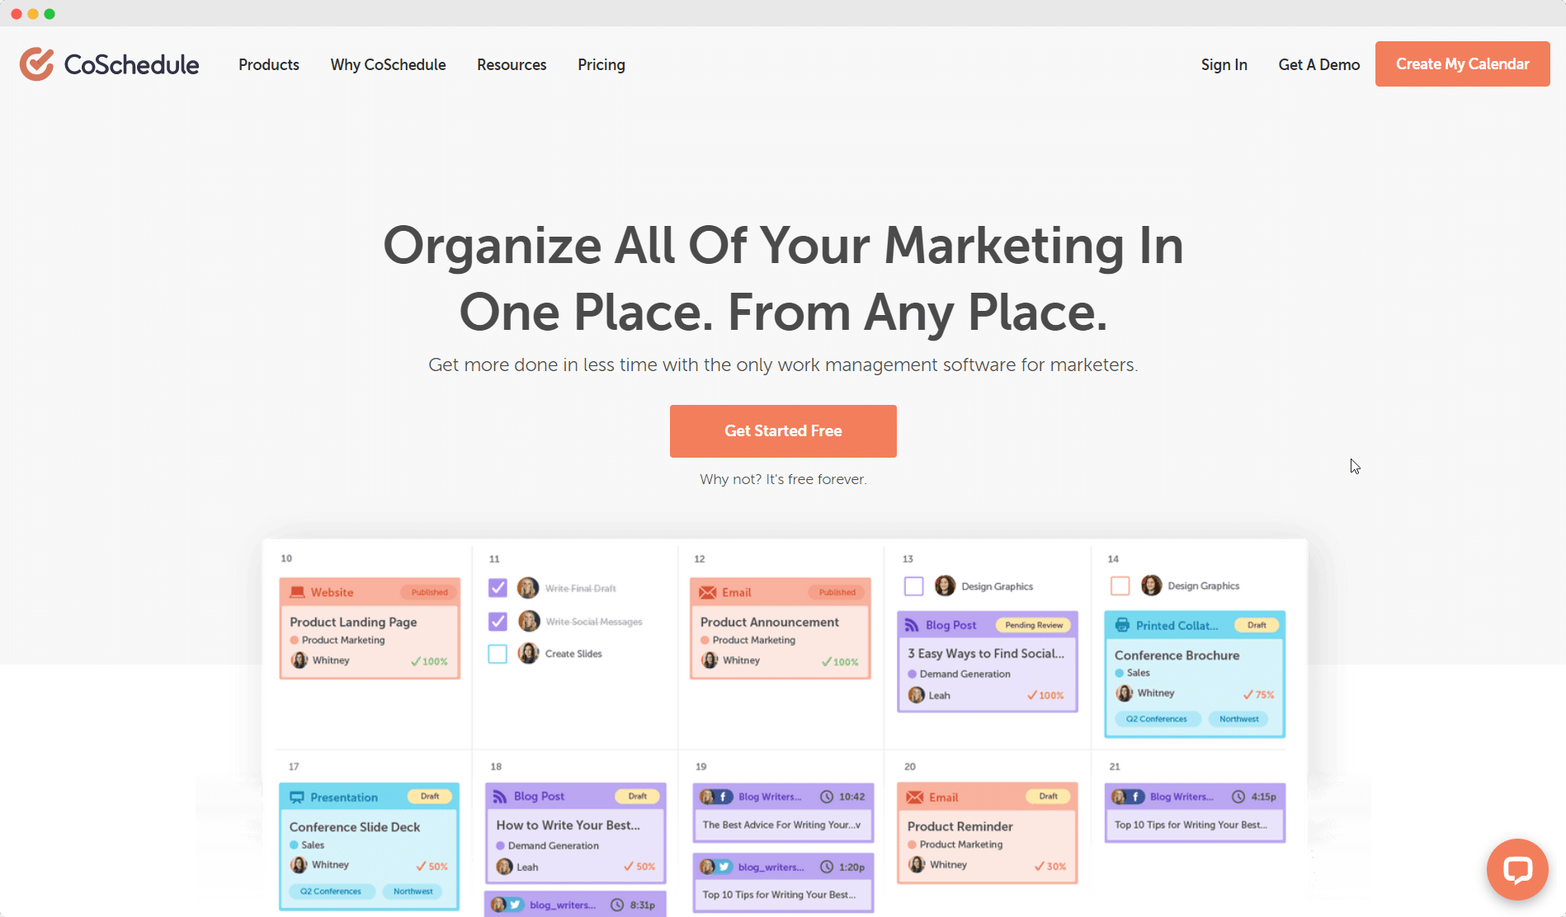The image size is (1566, 917).
Task: Open the Resources menu
Action: (512, 64)
